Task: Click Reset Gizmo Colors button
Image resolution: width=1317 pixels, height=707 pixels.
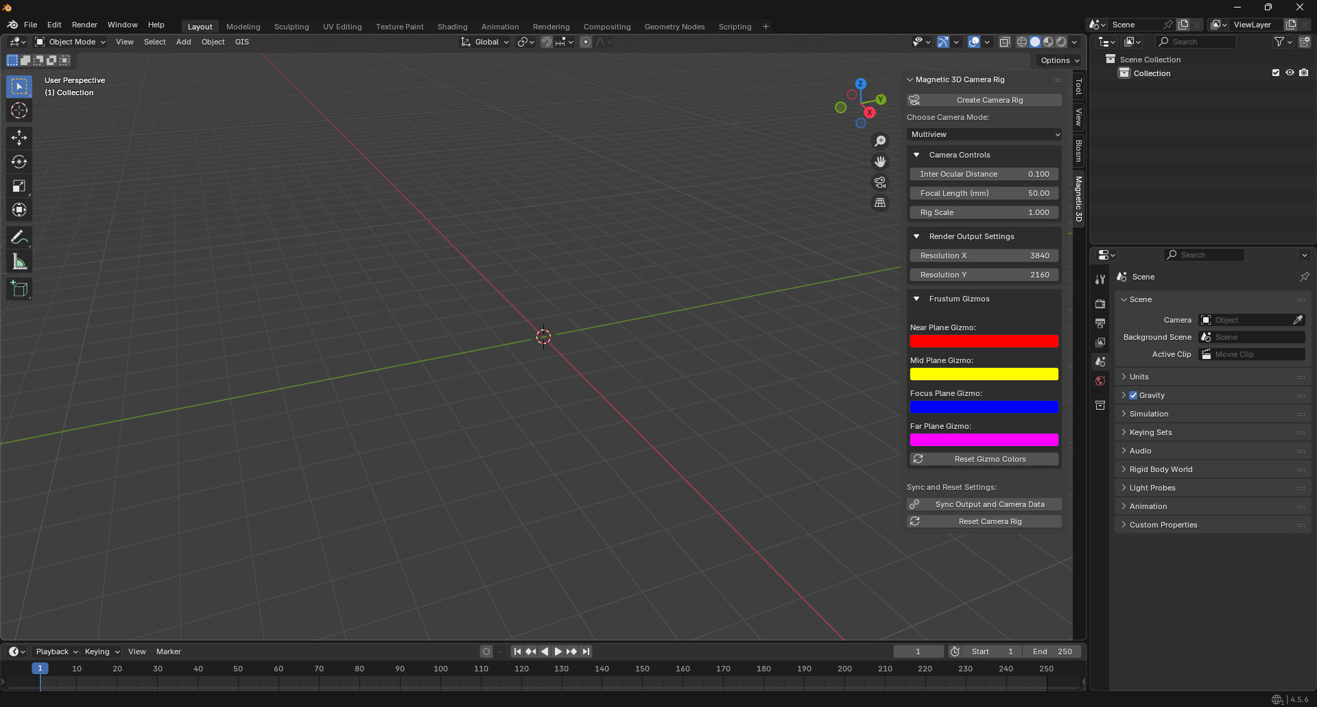Action: click(984, 459)
